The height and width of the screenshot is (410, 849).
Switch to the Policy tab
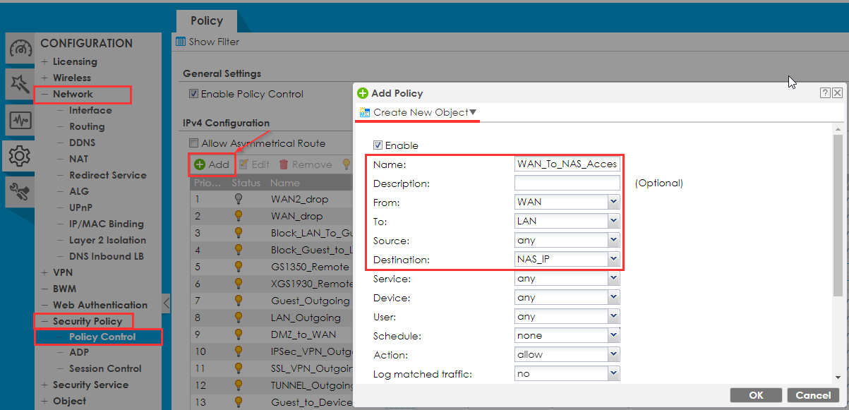click(206, 20)
